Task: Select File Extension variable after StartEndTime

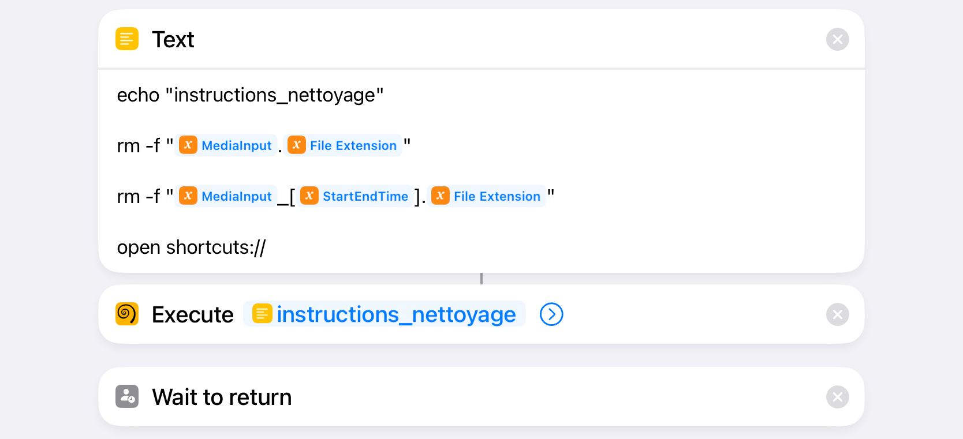Action: pyautogui.click(x=497, y=196)
